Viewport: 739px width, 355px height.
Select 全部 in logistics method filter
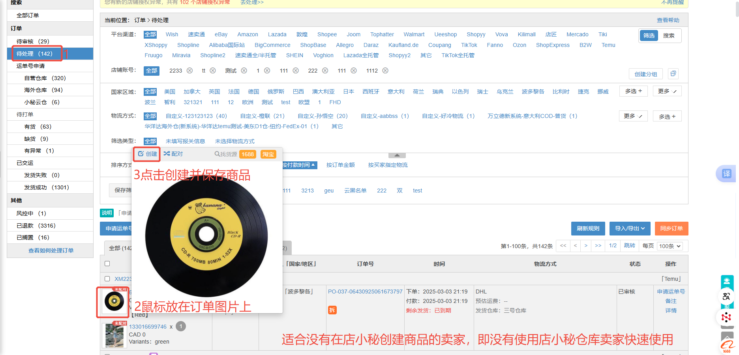click(150, 116)
